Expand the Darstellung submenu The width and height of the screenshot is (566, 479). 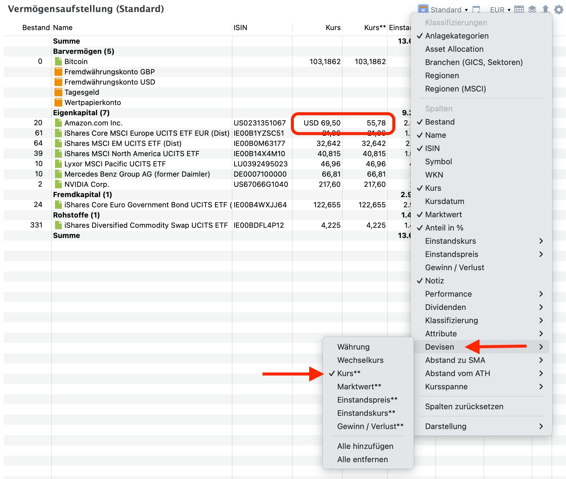click(481, 426)
